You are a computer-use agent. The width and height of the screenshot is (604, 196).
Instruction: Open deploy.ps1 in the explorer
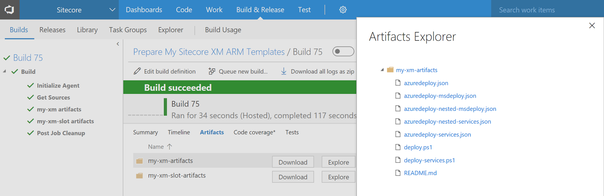click(x=418, y=147)
